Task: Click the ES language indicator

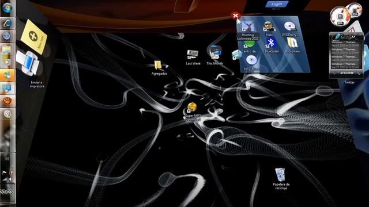Action: 7,159
